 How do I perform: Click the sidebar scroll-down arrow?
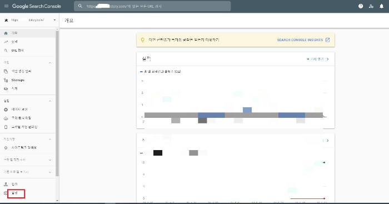57,200
